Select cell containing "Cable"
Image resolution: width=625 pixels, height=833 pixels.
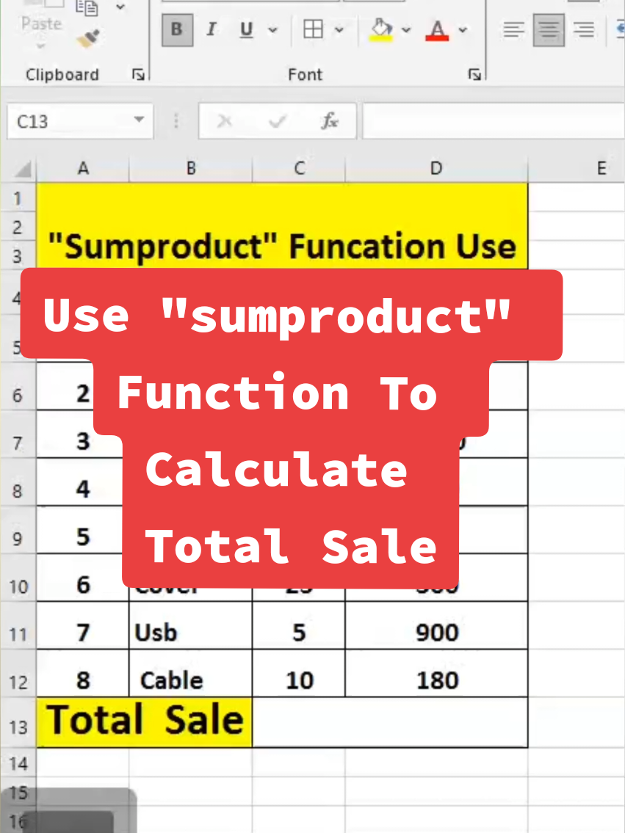(191, 674)
